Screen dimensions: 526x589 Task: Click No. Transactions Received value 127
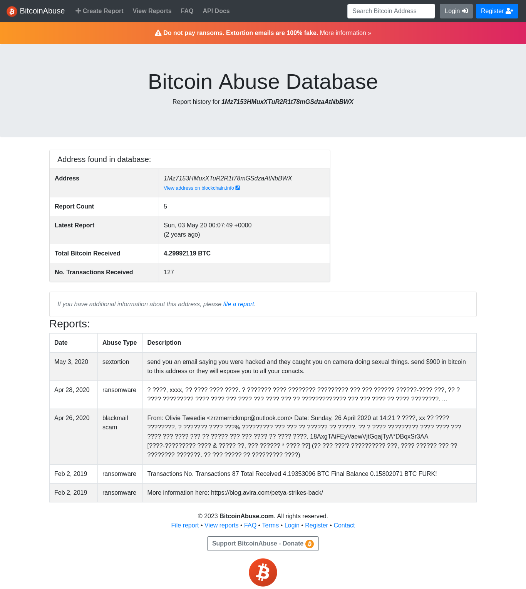click(x=169, y=272)
